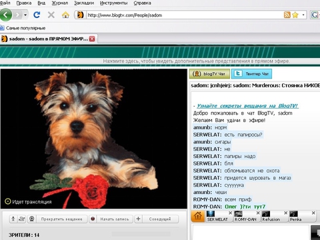The width and height of the screenshot is (320, 240).
Task: Click the 'amunb: сигары' chat message
Action: pos(212,142)
